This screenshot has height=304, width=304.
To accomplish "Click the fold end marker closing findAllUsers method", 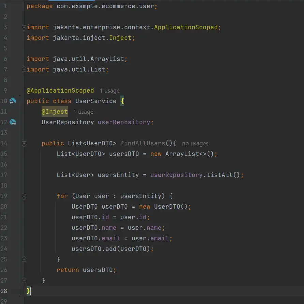I will (x=24, y=281).
